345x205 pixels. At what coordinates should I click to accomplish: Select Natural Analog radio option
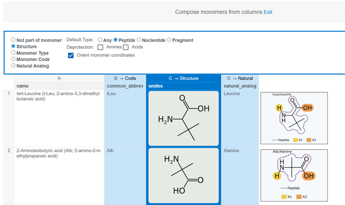pyautogui.click(x=13, y=66)
